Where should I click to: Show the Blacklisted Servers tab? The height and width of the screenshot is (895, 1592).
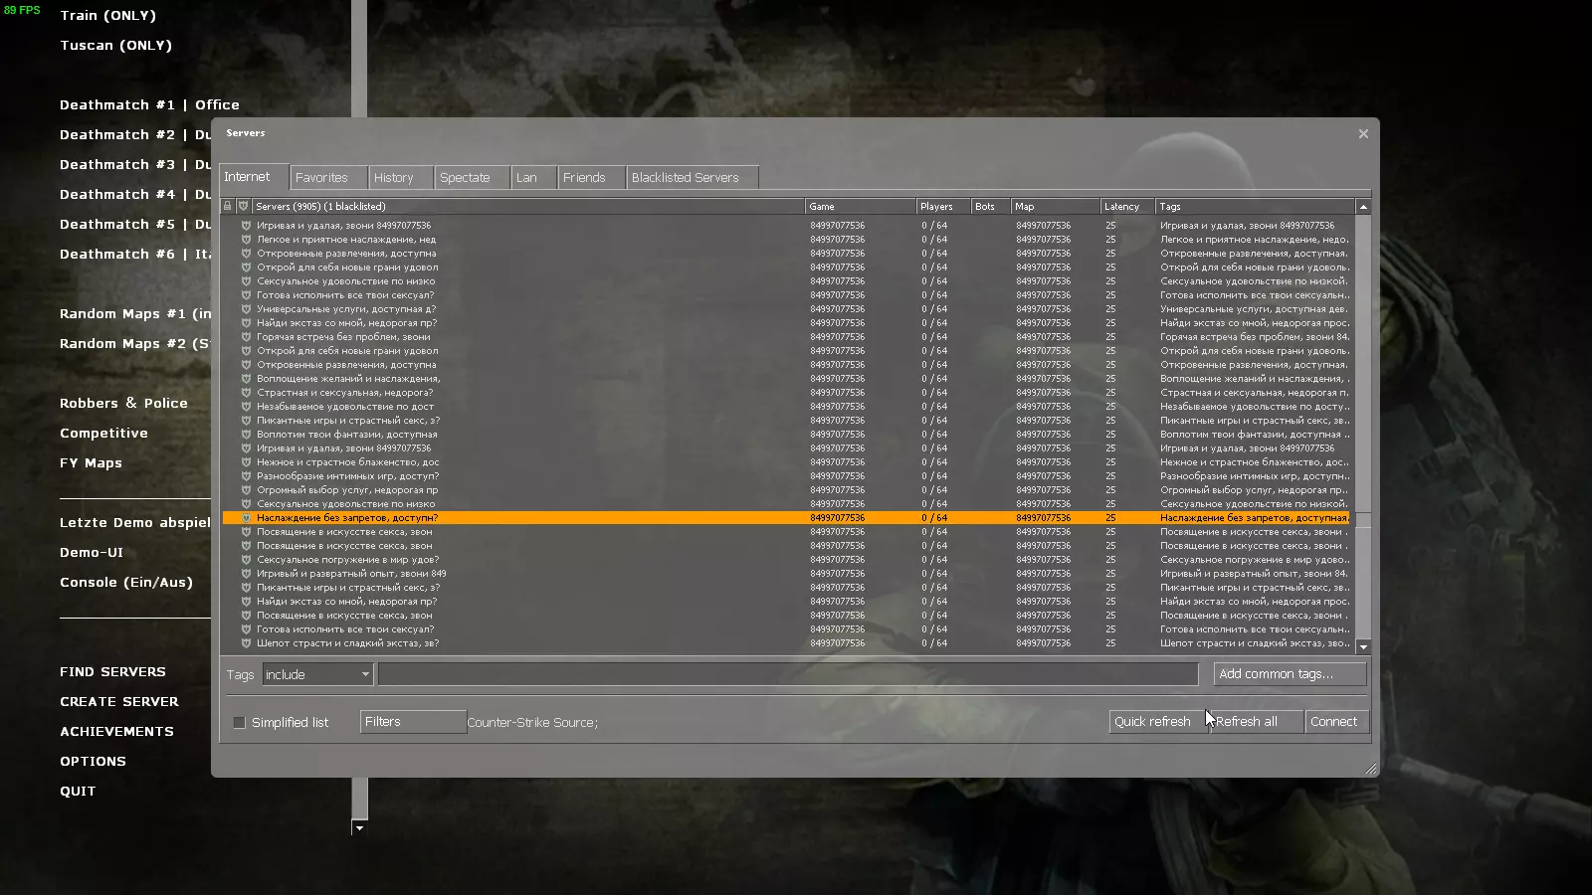[x=693, y=178]
